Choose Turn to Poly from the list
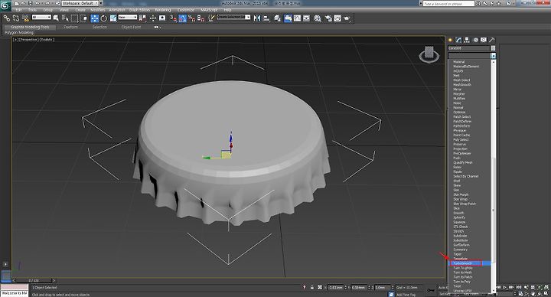 461,282
